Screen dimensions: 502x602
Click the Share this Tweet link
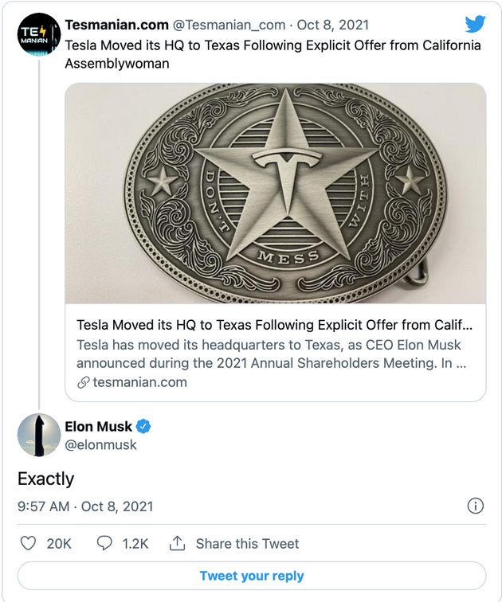pyautogui.click(x=247, y=544)
